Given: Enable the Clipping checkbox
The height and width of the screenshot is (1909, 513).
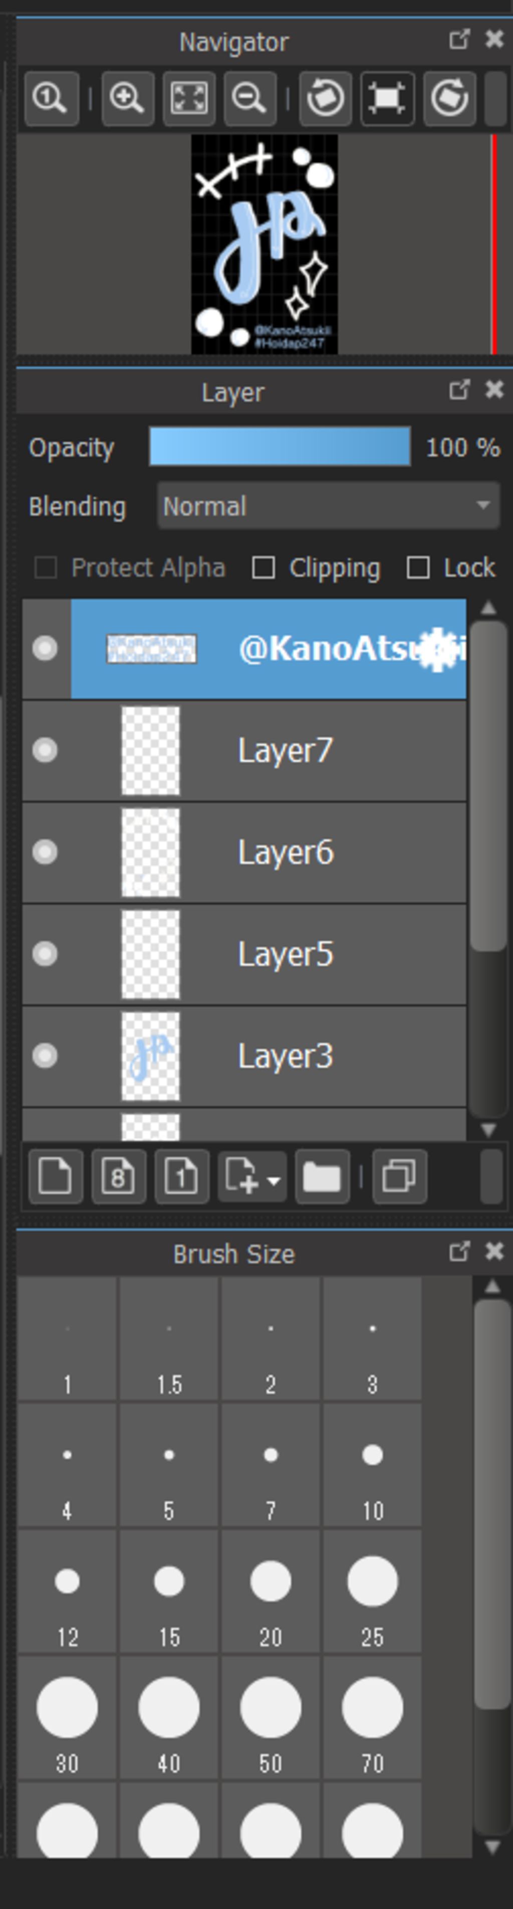Looking at the screenshot, I should click(264, 568).
